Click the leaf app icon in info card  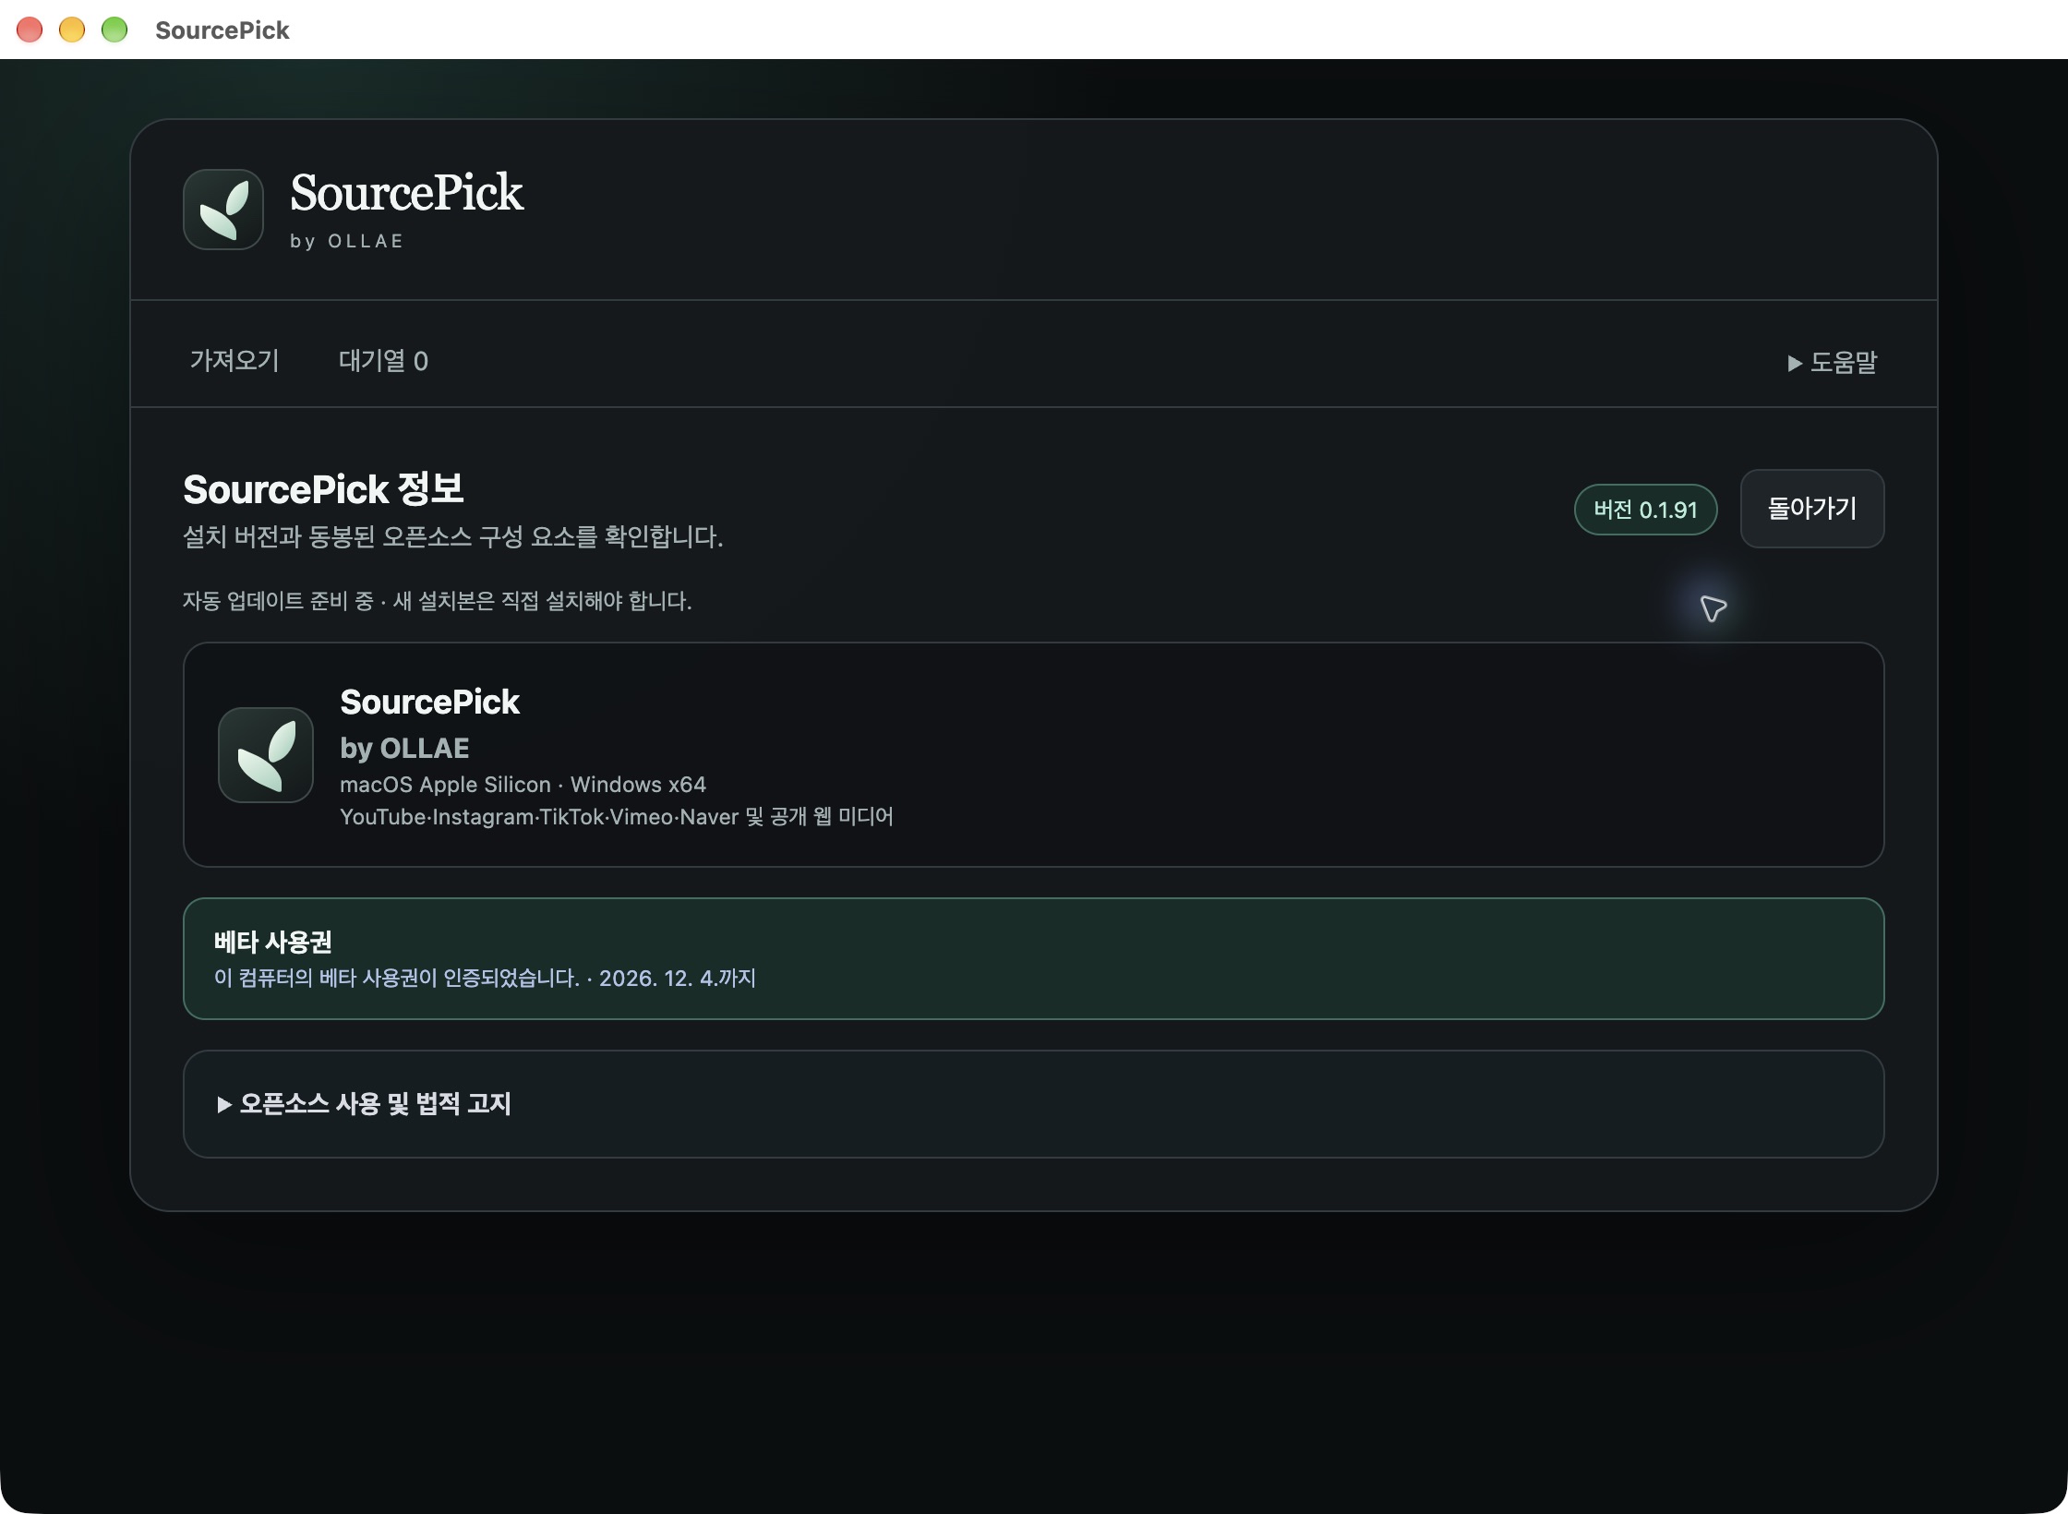point(266,755)
